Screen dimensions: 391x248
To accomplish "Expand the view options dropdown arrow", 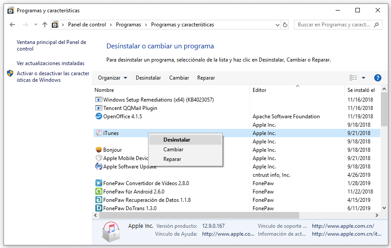I will [x=364, y=78].
